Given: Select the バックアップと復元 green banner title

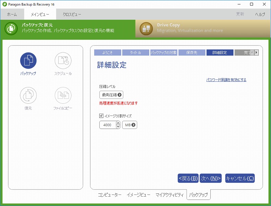Looking at the screenshot, I should [x=37, y=25].
